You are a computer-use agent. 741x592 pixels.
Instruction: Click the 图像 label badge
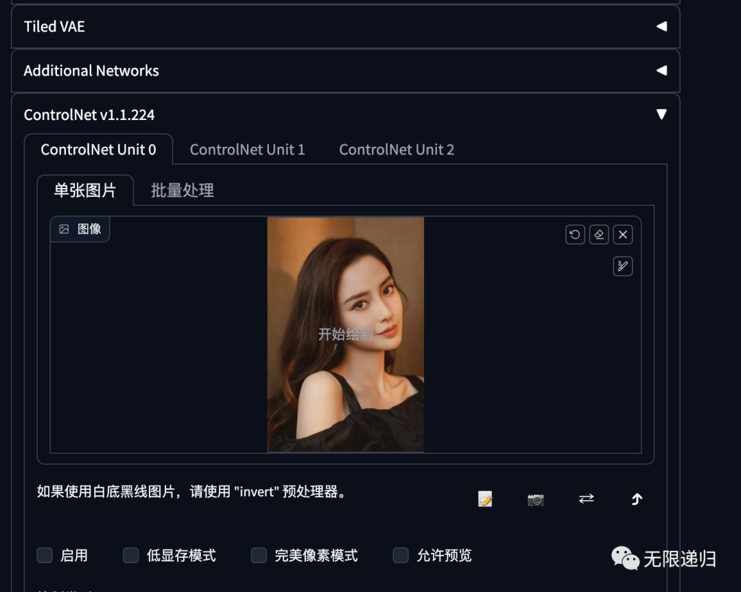coord(80,229)
